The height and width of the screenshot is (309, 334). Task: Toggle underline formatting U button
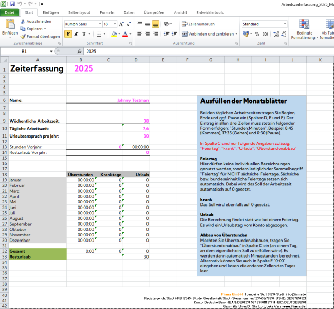[84, 34]
